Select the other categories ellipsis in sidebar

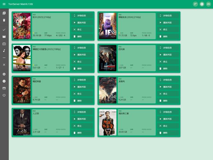[4, 58]
